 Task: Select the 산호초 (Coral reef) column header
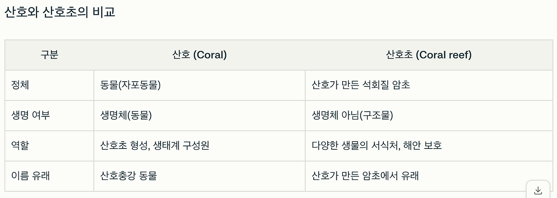coord(429,55)
